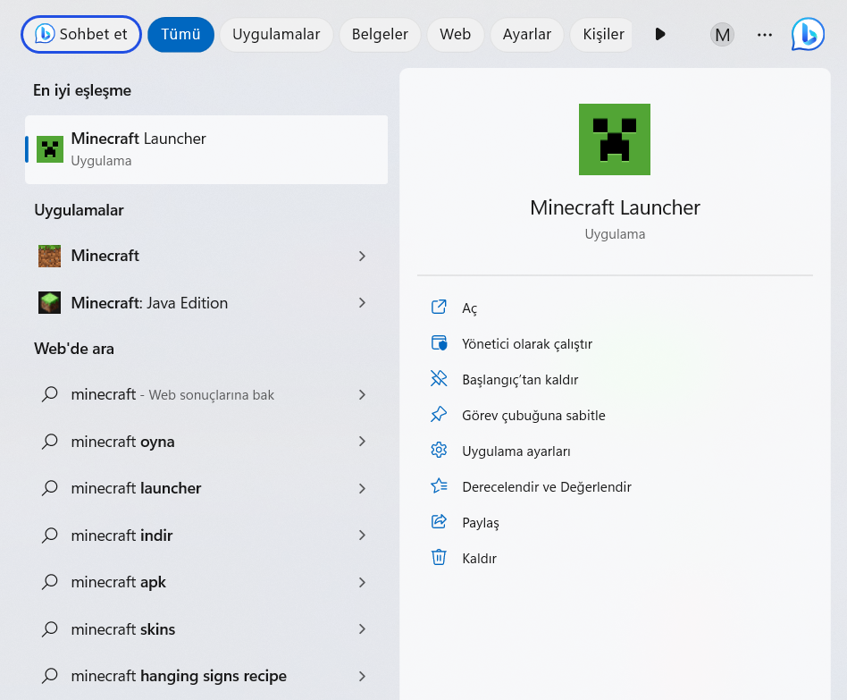Click the Aç open icon
Screen dimensions: 847x700
439,307
